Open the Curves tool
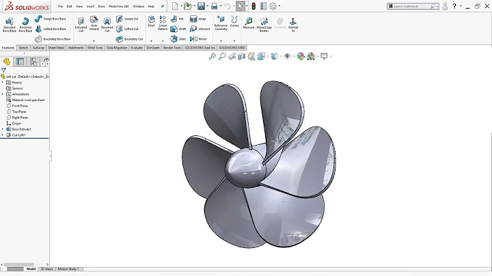492x276 pixels. pos(234,21)
